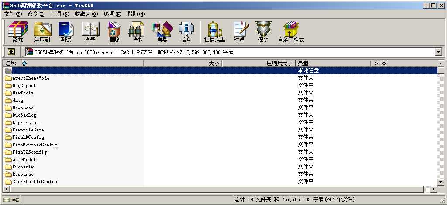Open the 命令 (Commands) menu
Image resolution: width=447 pixels, height=205 pixels.
pos(37,13)
